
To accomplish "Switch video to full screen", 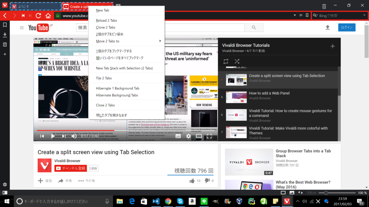I will click(209, 136).
